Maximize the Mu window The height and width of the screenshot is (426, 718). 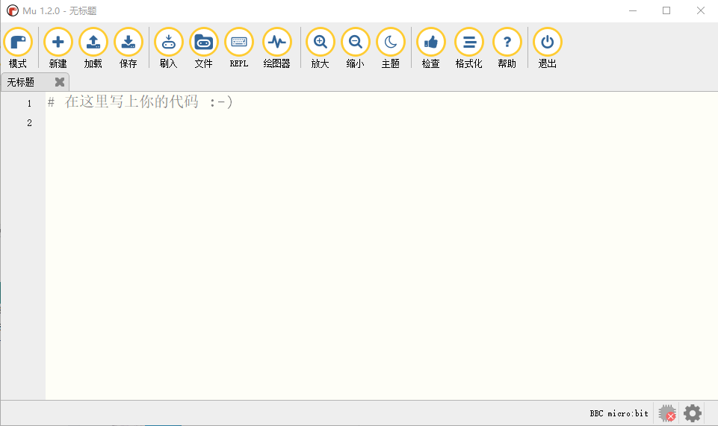point(666,10)
